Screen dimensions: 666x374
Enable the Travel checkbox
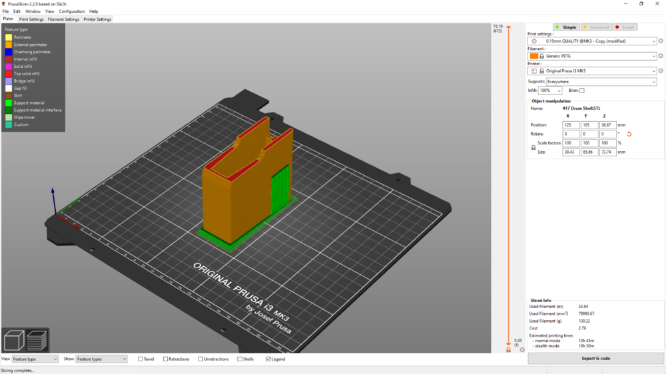click(141, 359)
